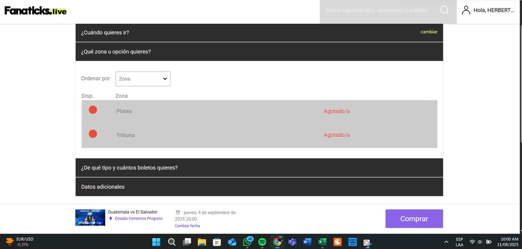Expand the Datos adicionales section
Image resolution: width=522 pixels, height=249 pixels.
[x=259, y=187]
